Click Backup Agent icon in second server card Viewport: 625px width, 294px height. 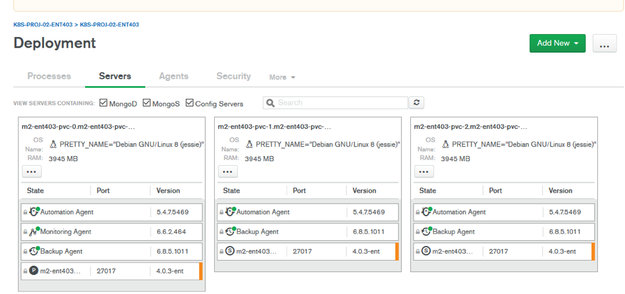click(230, 232)
